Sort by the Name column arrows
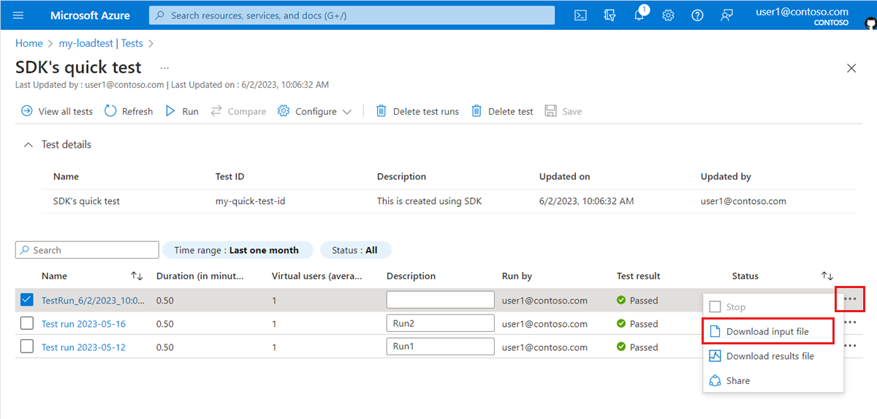 click(x=137, y=276)
